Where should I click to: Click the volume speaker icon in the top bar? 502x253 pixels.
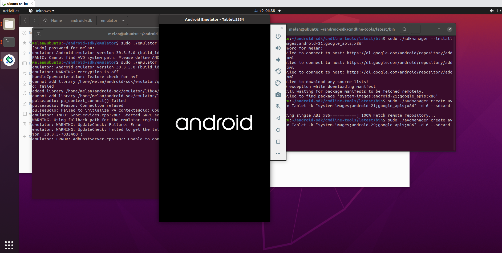point(491,11)
